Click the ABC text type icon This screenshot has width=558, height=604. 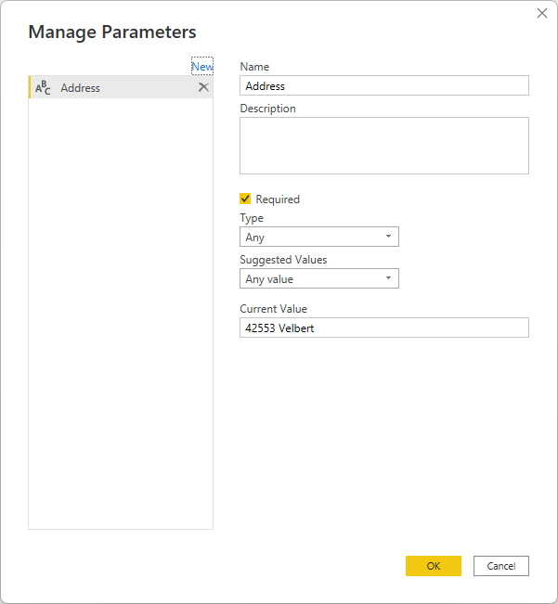(x=43, y=87)
